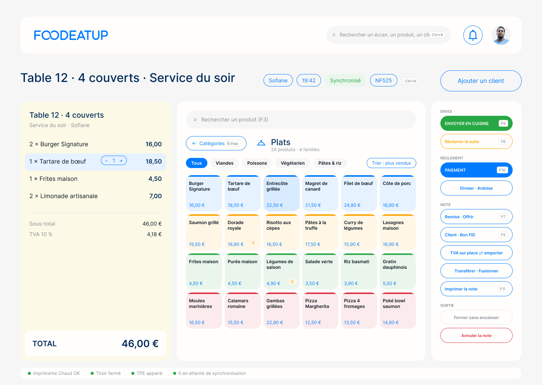Focus the global search field in the header

click(x=388, y=35)
